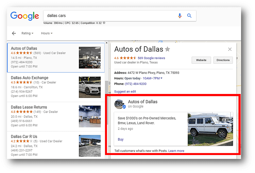Screen dimensions: 255x173
Task: Click the 4.2 star rating of Dallas Car R Us
Action: point(22,141)
